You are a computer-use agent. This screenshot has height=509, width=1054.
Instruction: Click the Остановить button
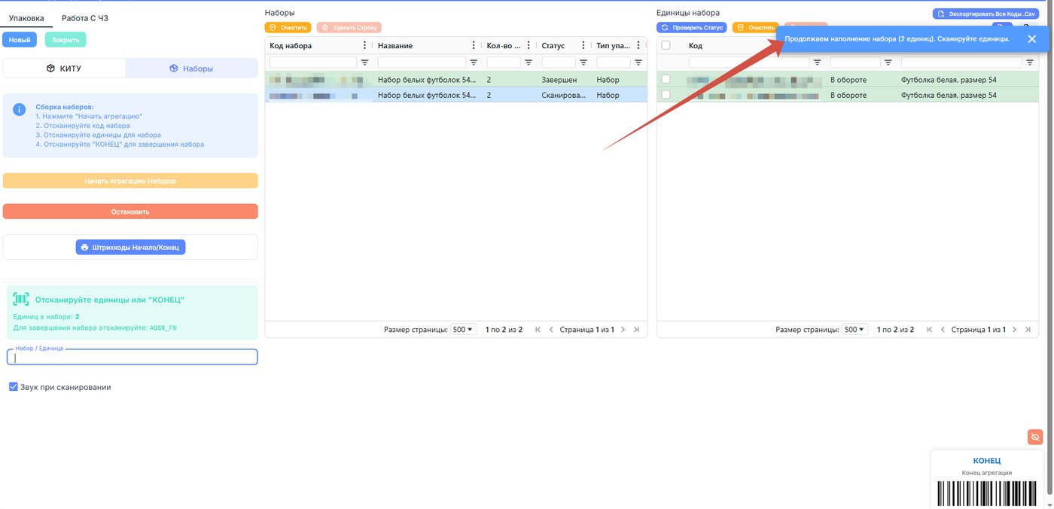130,212
